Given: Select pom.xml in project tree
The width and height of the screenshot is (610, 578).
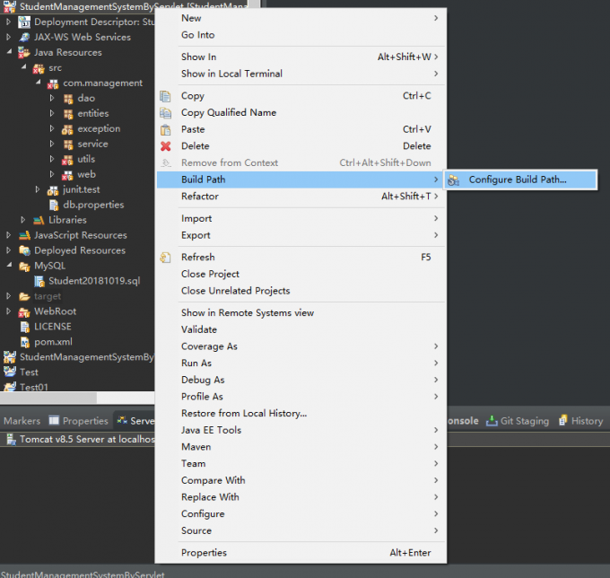Looking at the screenshot, I should 52,342.
